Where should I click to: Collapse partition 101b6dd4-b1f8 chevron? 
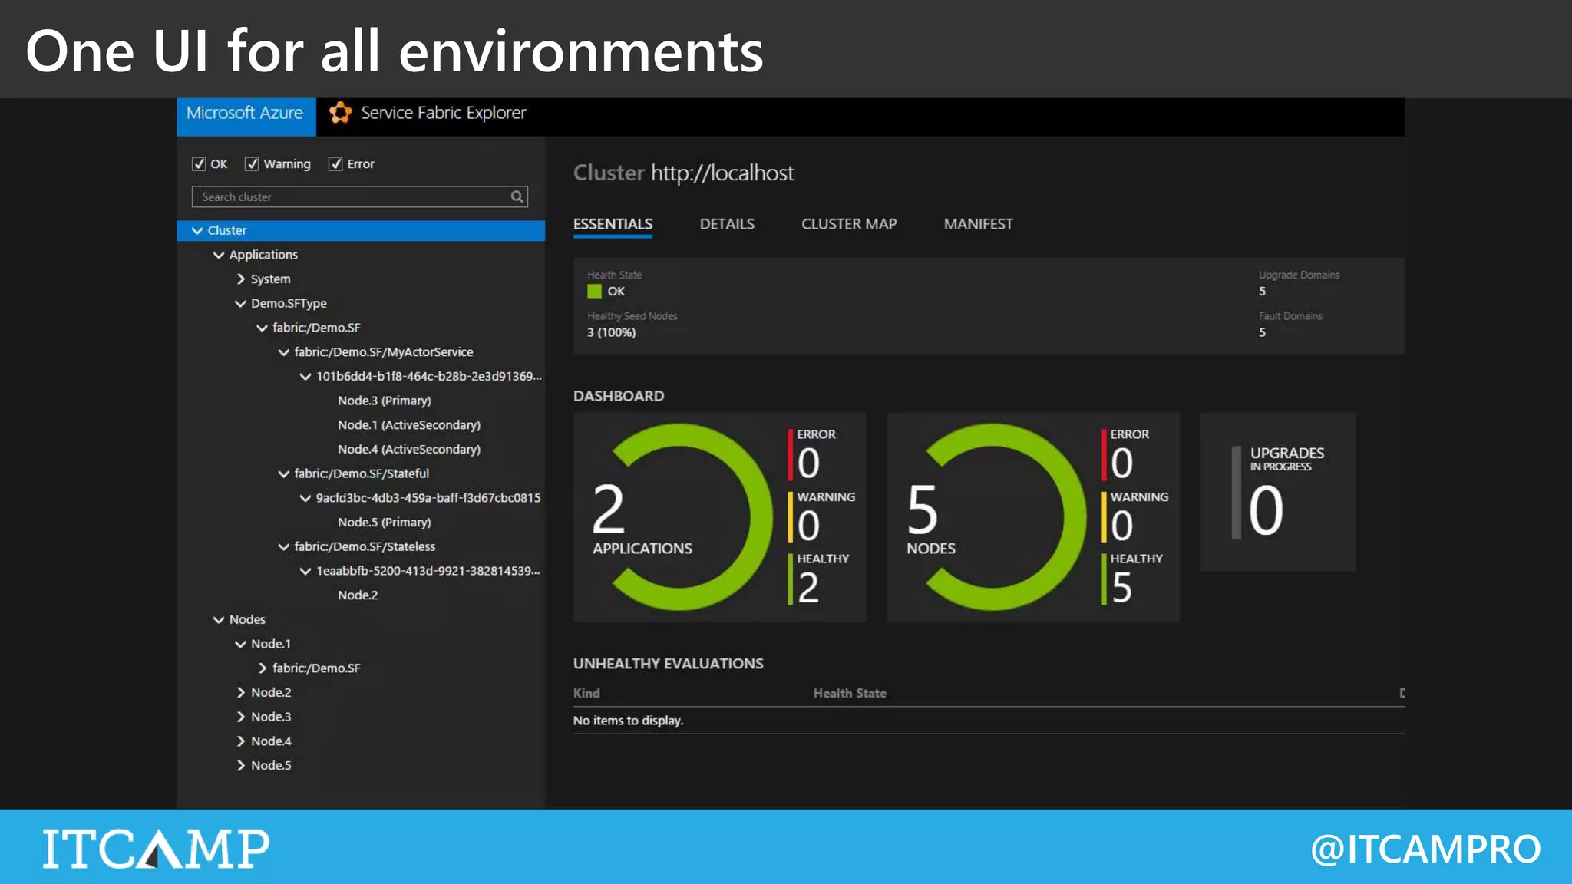tap(305, 377)
